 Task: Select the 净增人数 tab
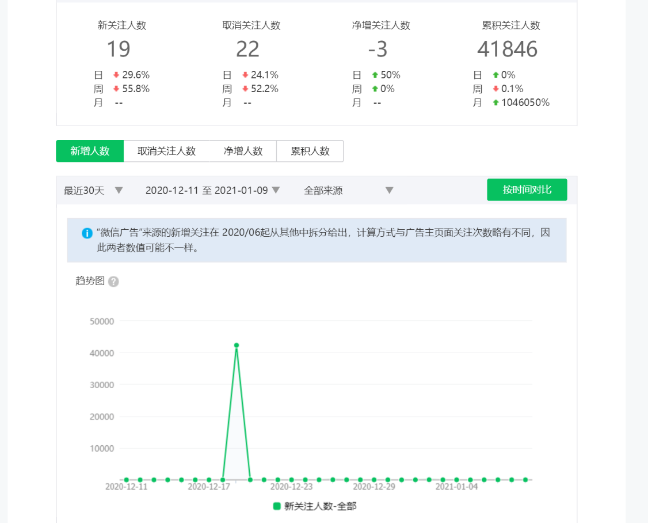(x=243, y=151)
